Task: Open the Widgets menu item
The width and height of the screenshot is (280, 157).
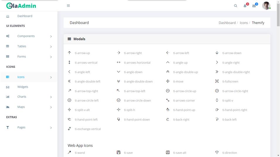Action: 23,87
